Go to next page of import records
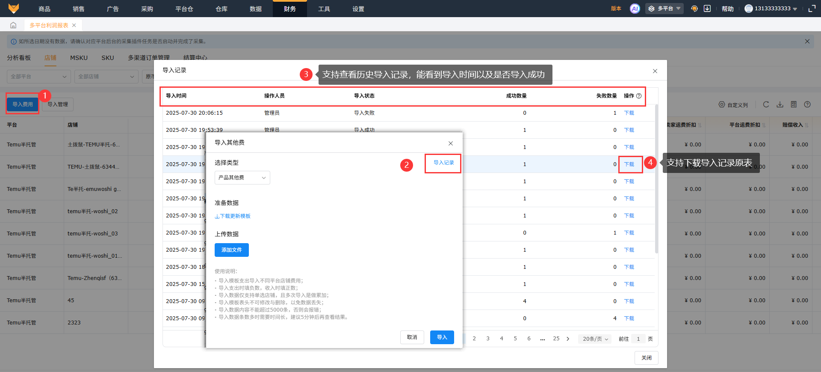Viewport: 821px width, 372px height. [568, 339]
